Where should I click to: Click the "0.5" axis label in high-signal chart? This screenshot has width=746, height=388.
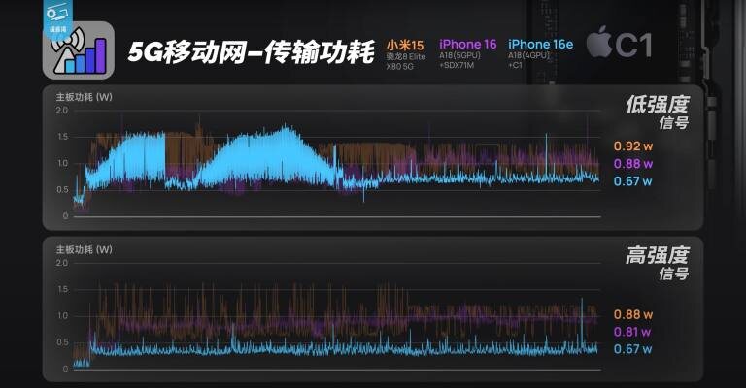pyautogui.click(x=62, y=342)
